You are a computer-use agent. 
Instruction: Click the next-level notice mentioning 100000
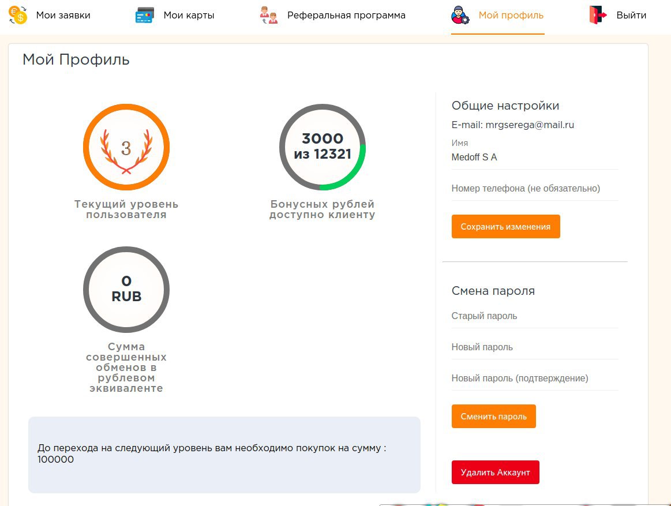224,455
